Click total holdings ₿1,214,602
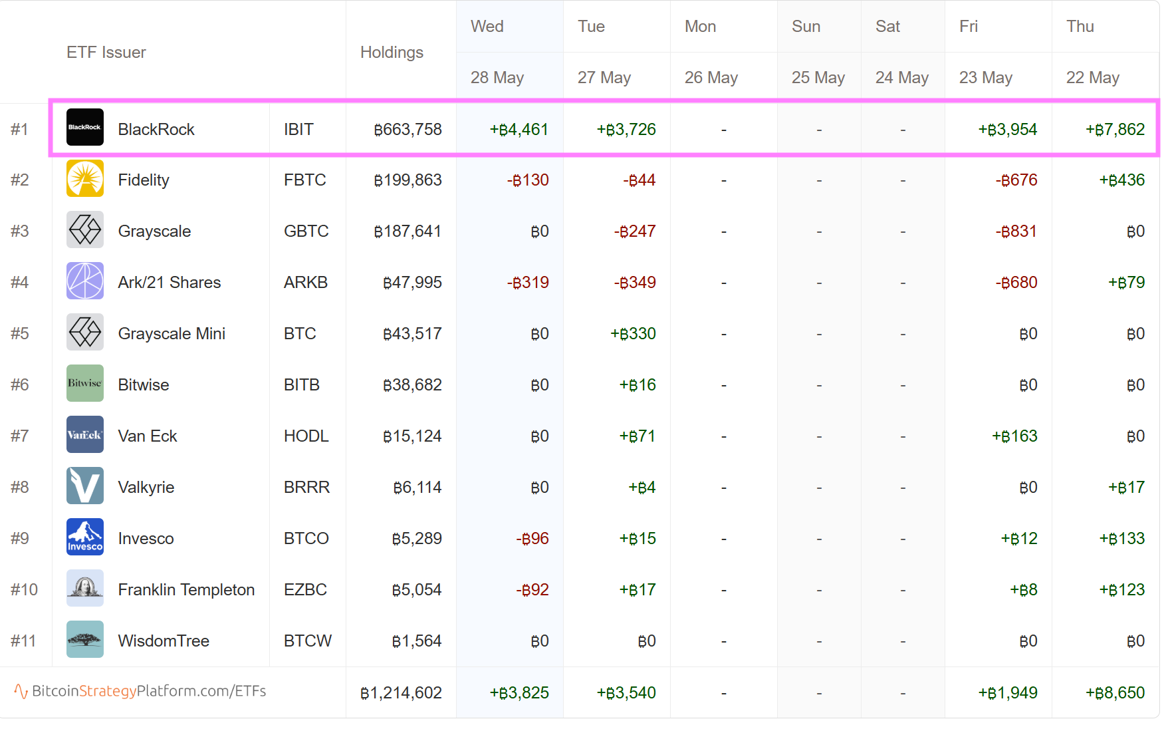 (401, 693)
